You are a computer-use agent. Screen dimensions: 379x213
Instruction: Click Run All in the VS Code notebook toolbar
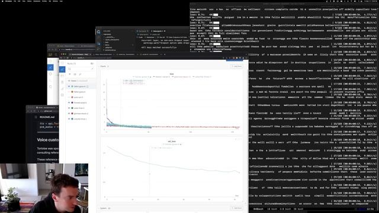(x=162, y=37)
